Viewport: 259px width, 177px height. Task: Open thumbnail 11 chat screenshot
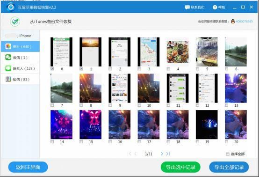tap(178, 88)
